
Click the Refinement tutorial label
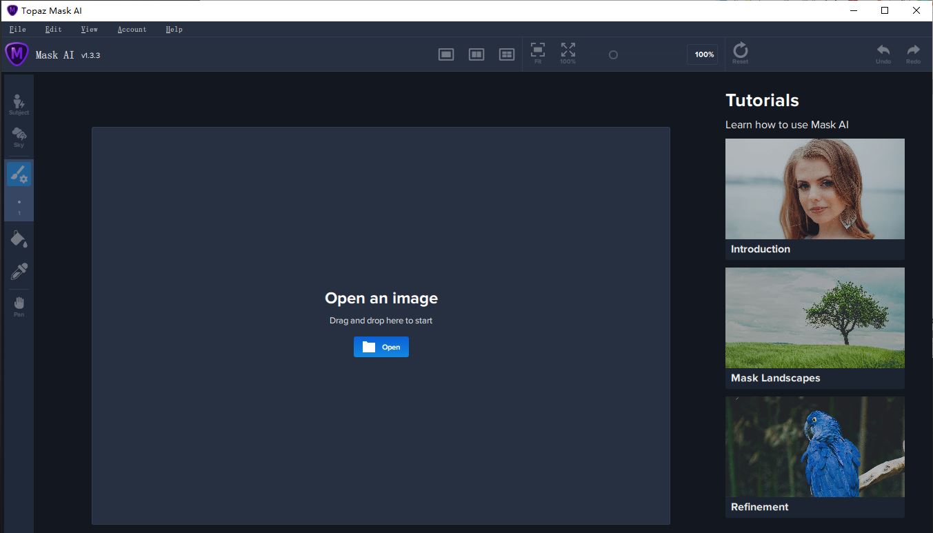pos(760,507)
